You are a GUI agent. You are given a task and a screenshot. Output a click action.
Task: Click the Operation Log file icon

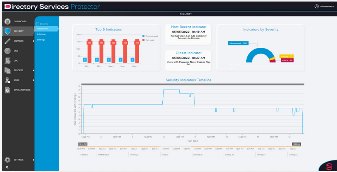coord(7,90)
